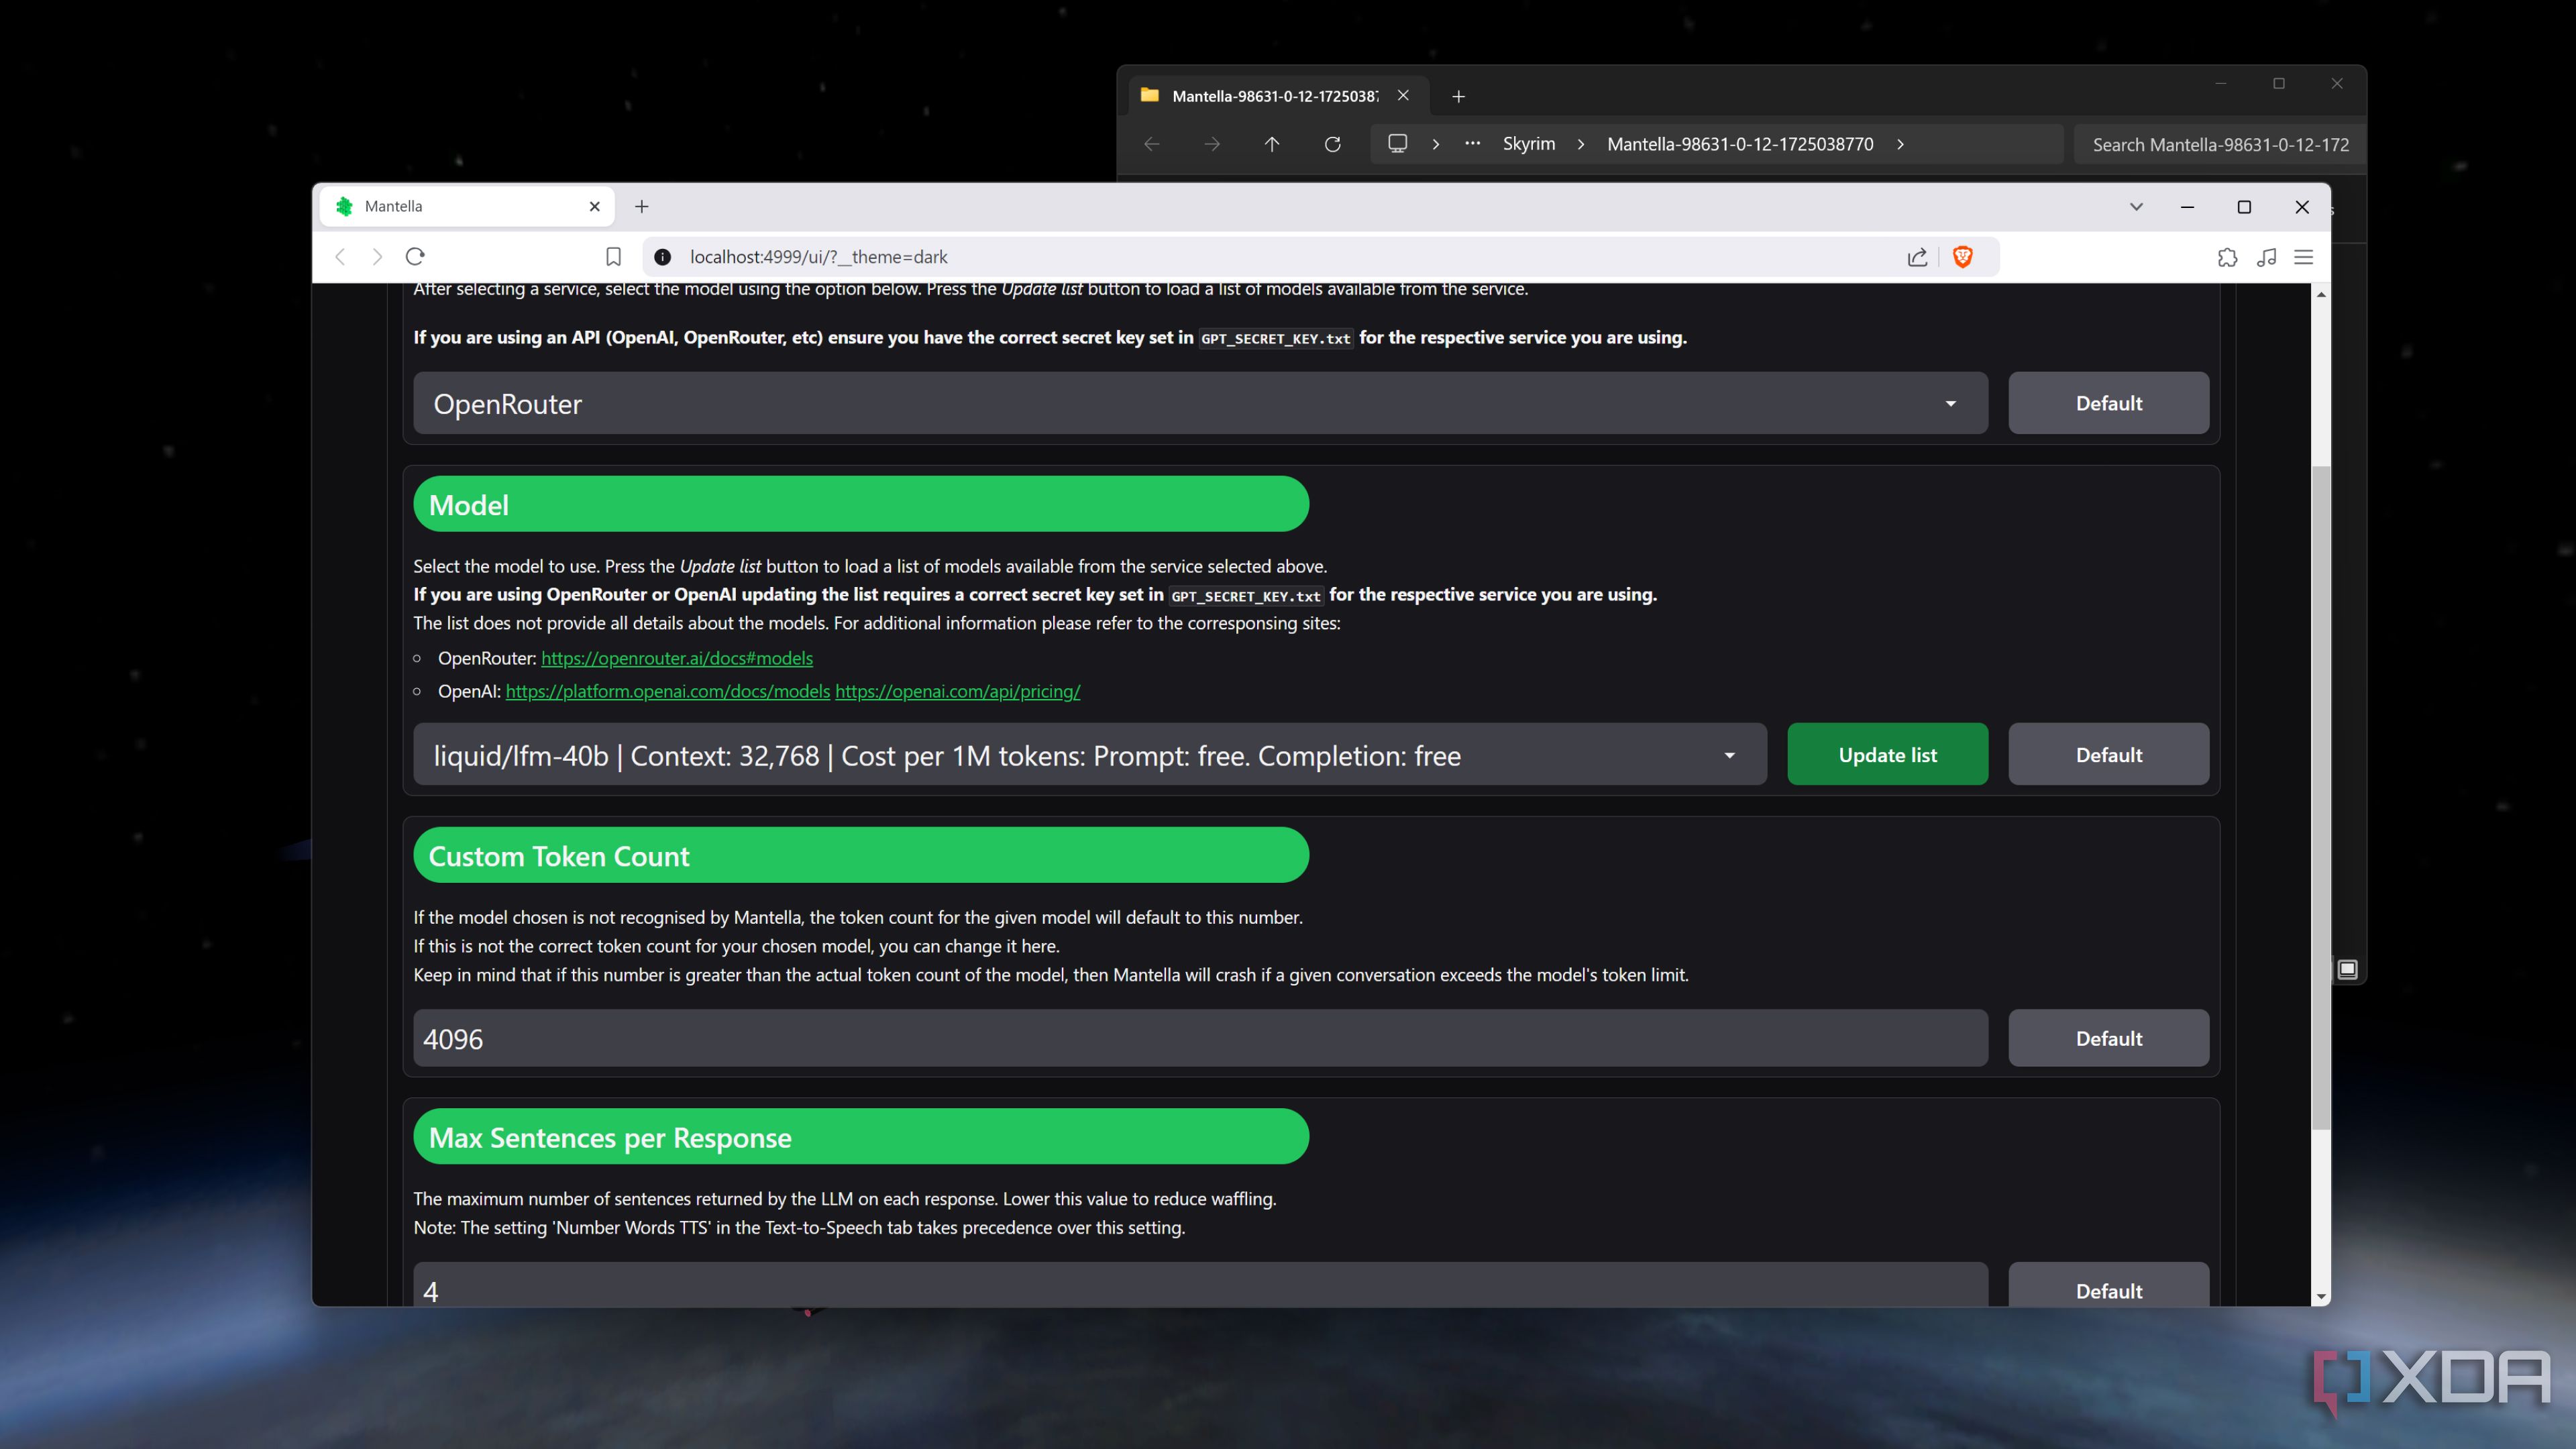Go back in File Explorer
This screenshot has height=1449, width=2576.
[x=1152, y=144]
